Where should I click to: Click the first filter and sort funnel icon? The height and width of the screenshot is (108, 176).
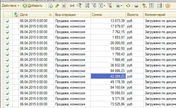pyautogui.click(x=87, y=5)
